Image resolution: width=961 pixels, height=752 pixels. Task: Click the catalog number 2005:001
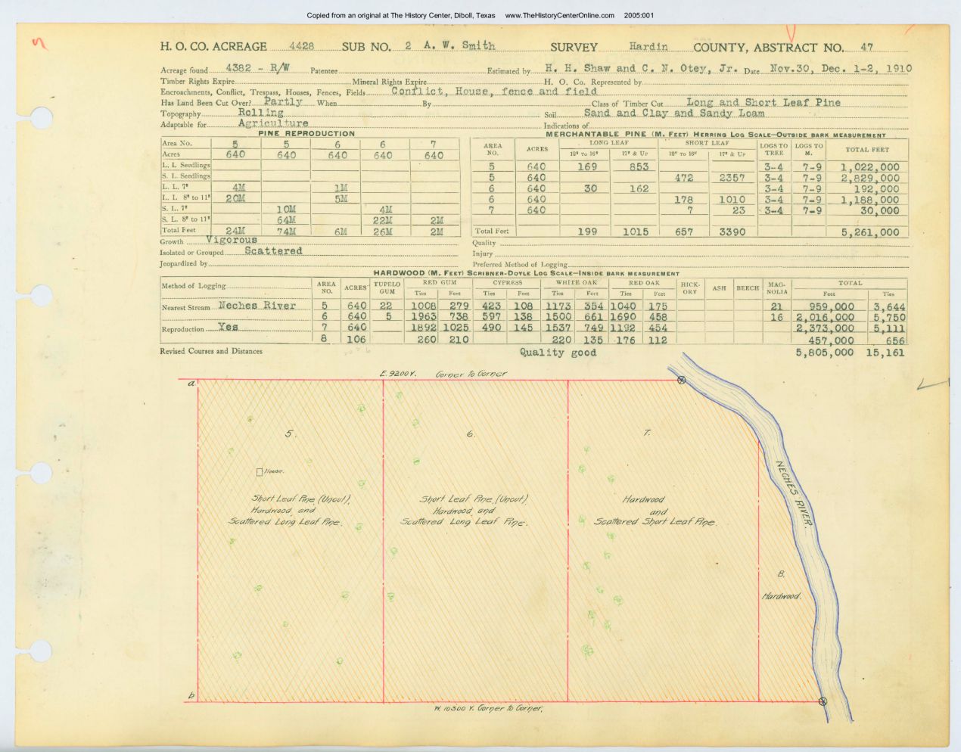pyautogui.click(x=639, y=15)
